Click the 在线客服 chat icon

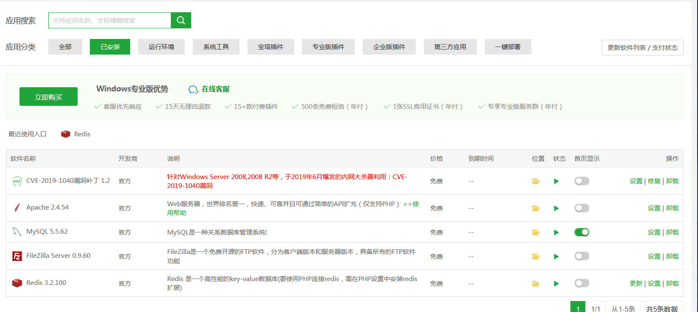193,89
